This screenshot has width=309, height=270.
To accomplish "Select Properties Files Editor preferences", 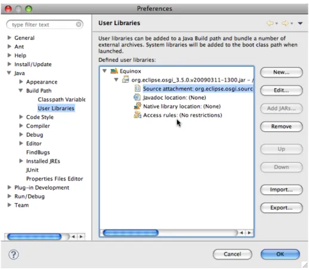I will pyautogui.click(x=55, y=179).
